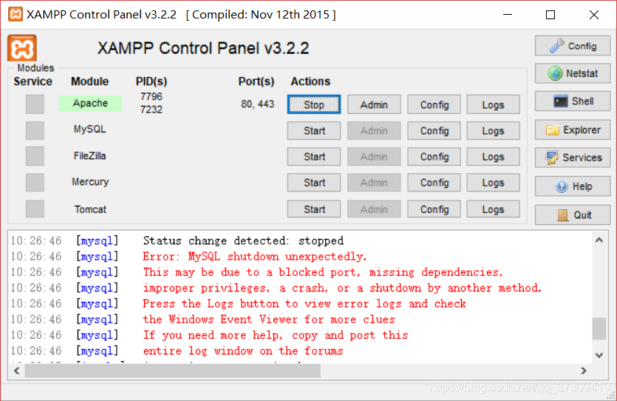Click the horizontal log scrollbar thumb

[x=173, y=371]
